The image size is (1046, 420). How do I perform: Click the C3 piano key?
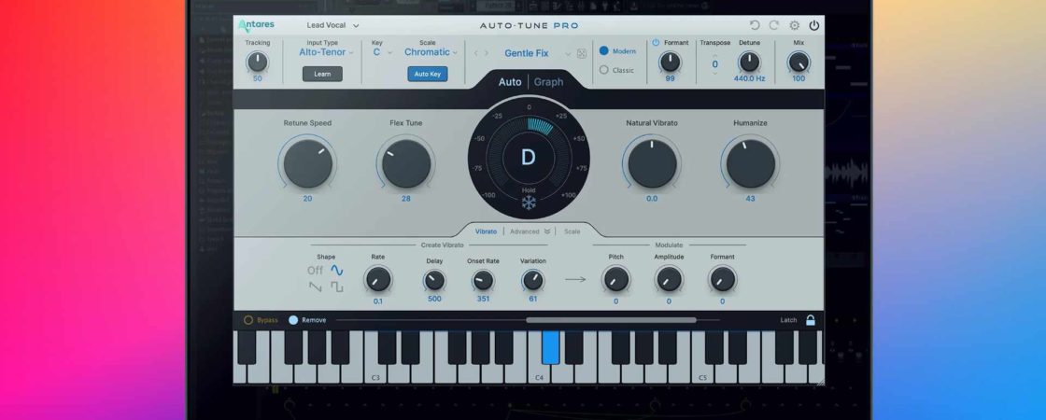(375, 373)
